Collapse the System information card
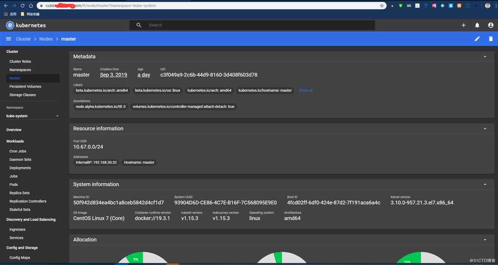 [485, 185]
